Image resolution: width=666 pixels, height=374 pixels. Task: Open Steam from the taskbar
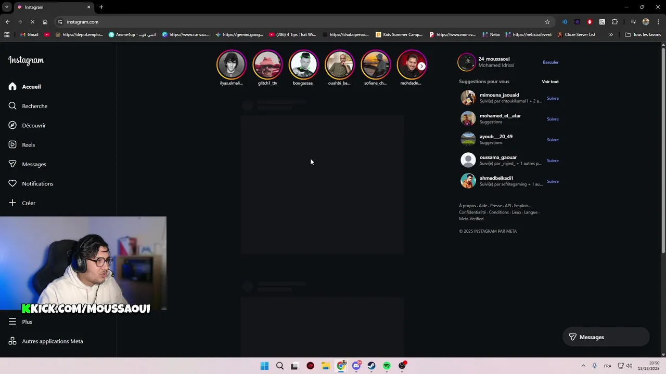coord(372,366)
